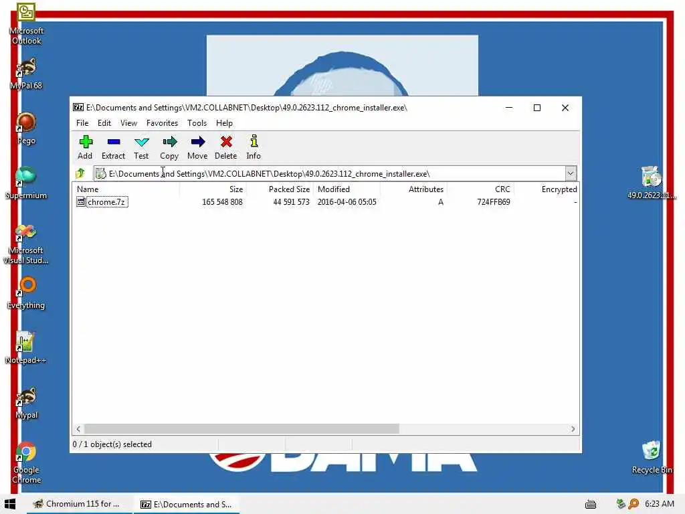Click the green network tray icon
Viewport: 685px width, 514px height.
pyautogui.click(x=621, y=504)
